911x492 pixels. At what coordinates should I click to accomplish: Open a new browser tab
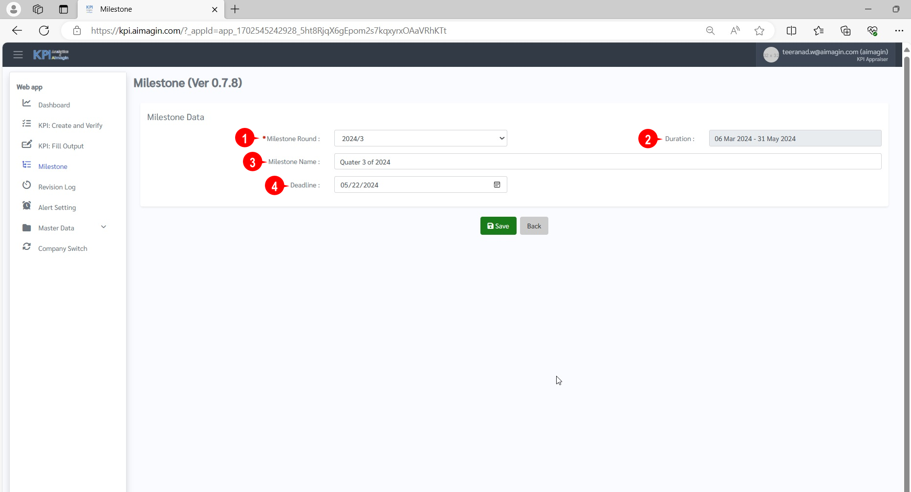(235, 9)
